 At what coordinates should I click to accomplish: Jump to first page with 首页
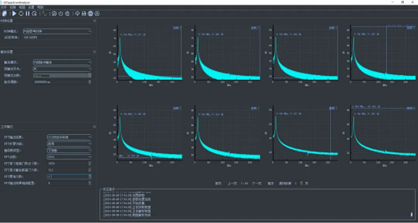coord(218,183)
